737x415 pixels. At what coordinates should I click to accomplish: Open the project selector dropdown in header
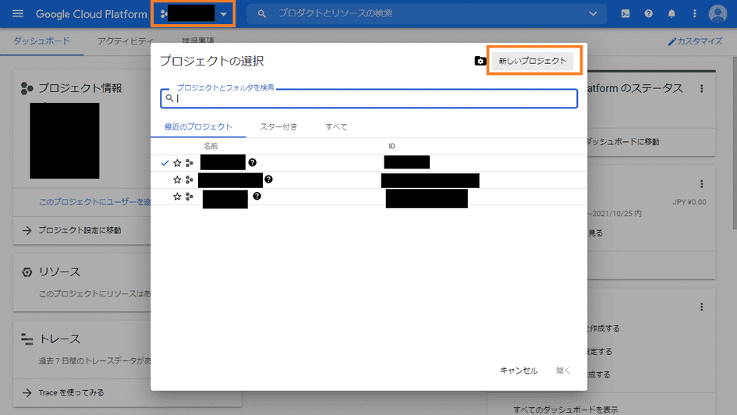pos(193,13)
